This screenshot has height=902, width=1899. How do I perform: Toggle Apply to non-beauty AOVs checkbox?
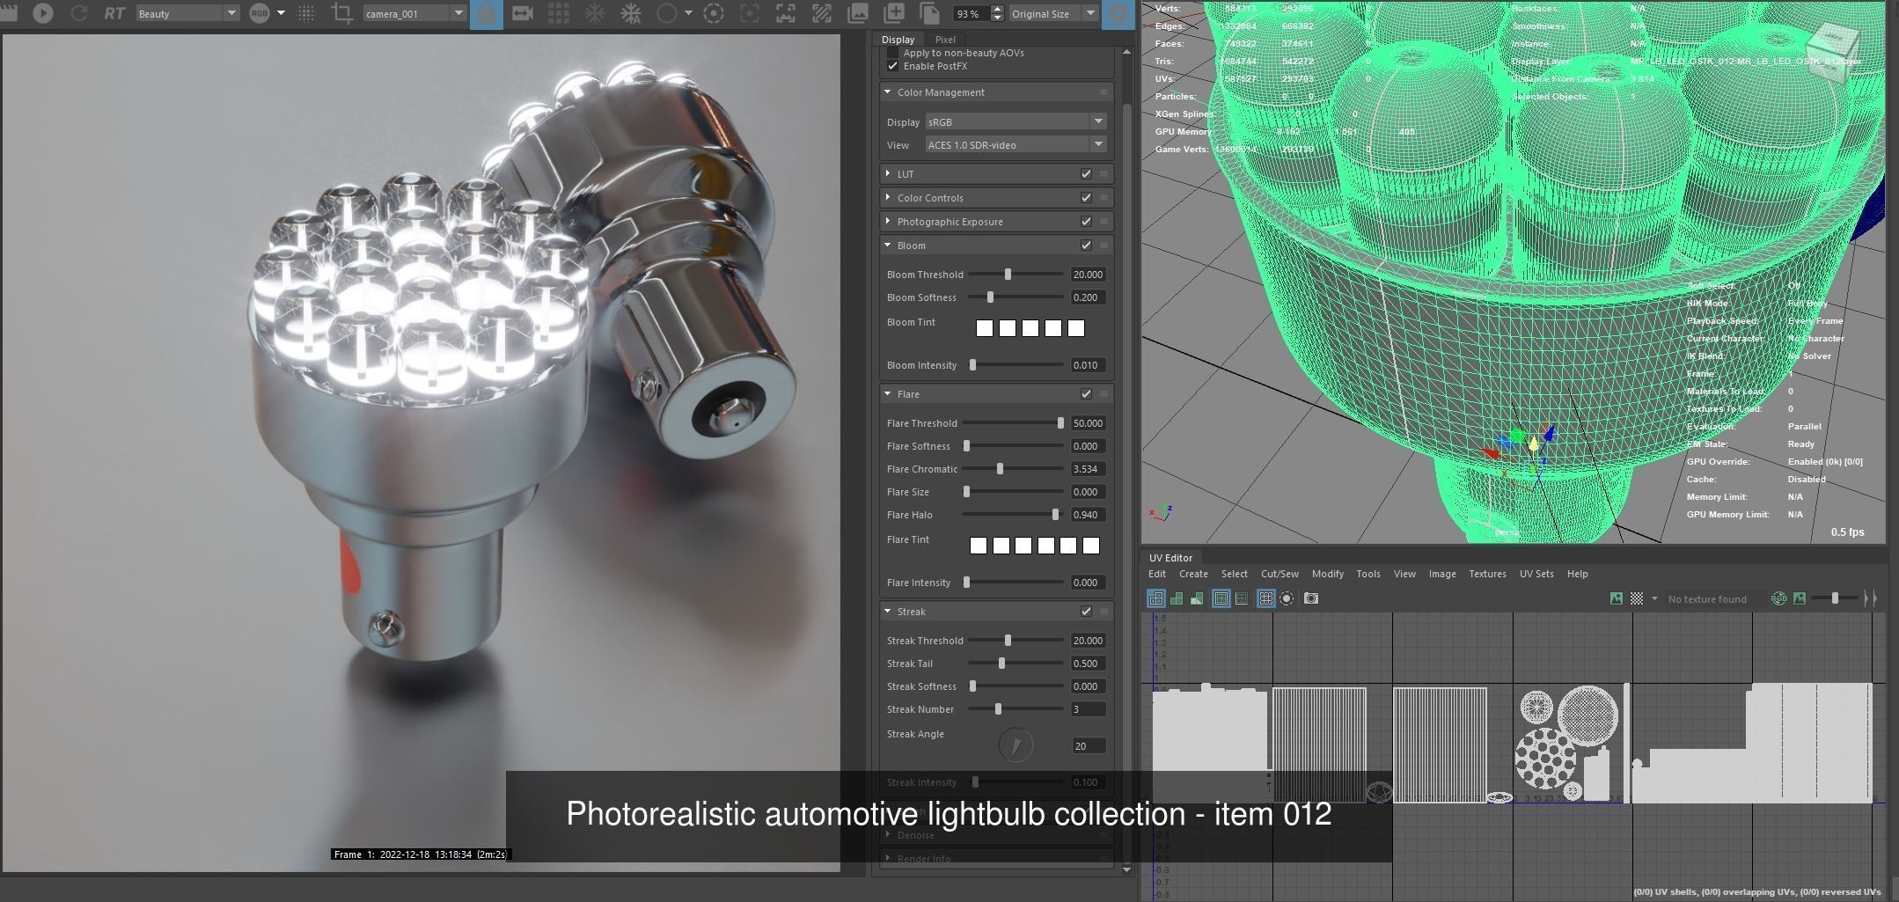point(893,53)
